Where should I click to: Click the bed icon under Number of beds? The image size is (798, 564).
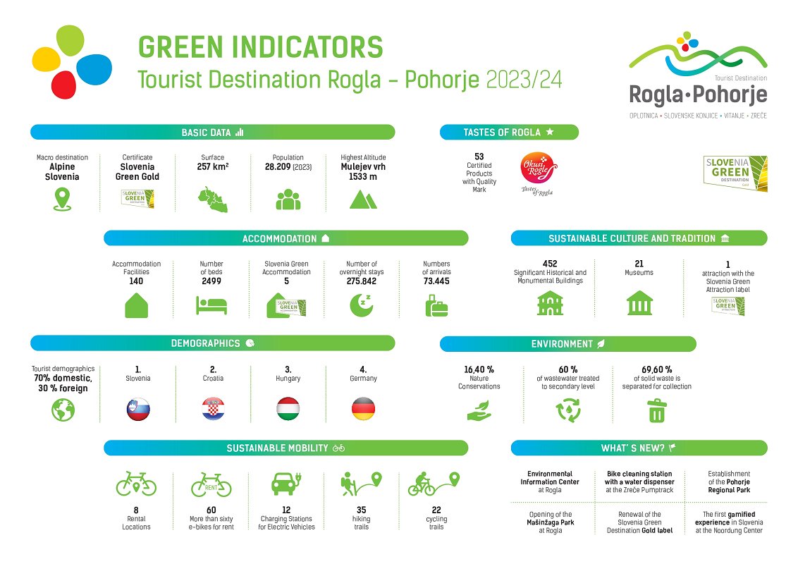[211, 305]
